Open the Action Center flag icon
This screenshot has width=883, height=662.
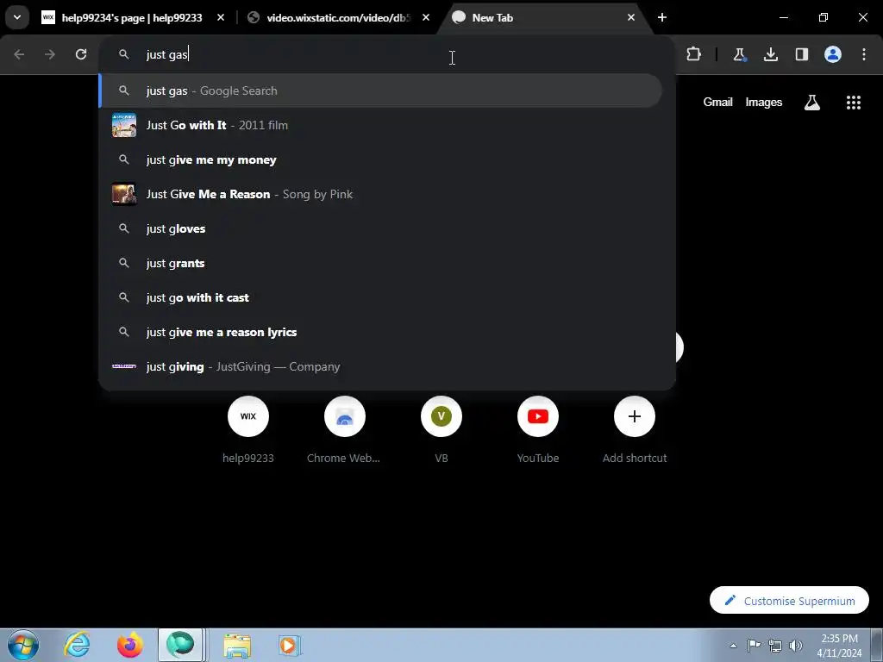(754, 645)
